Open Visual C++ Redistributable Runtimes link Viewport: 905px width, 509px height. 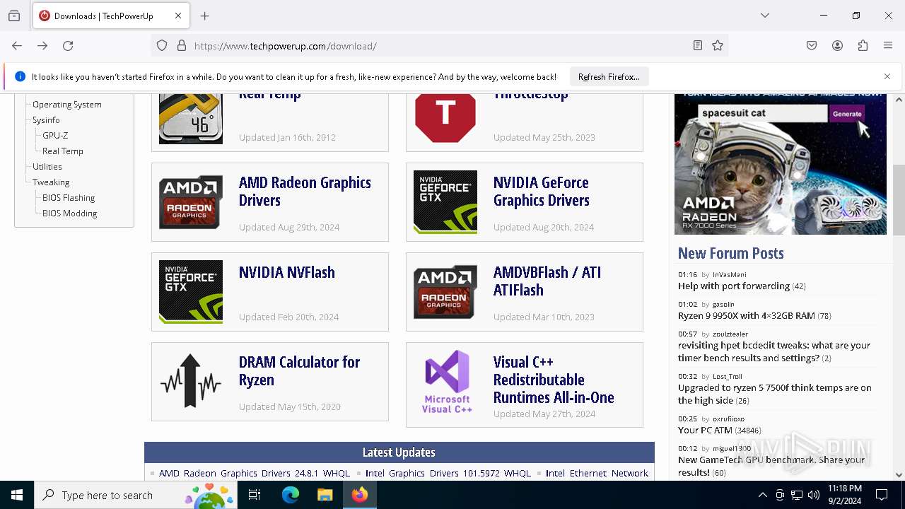(x=554, y=380)
